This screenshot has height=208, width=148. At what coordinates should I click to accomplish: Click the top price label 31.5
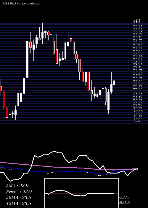point(137,21)
